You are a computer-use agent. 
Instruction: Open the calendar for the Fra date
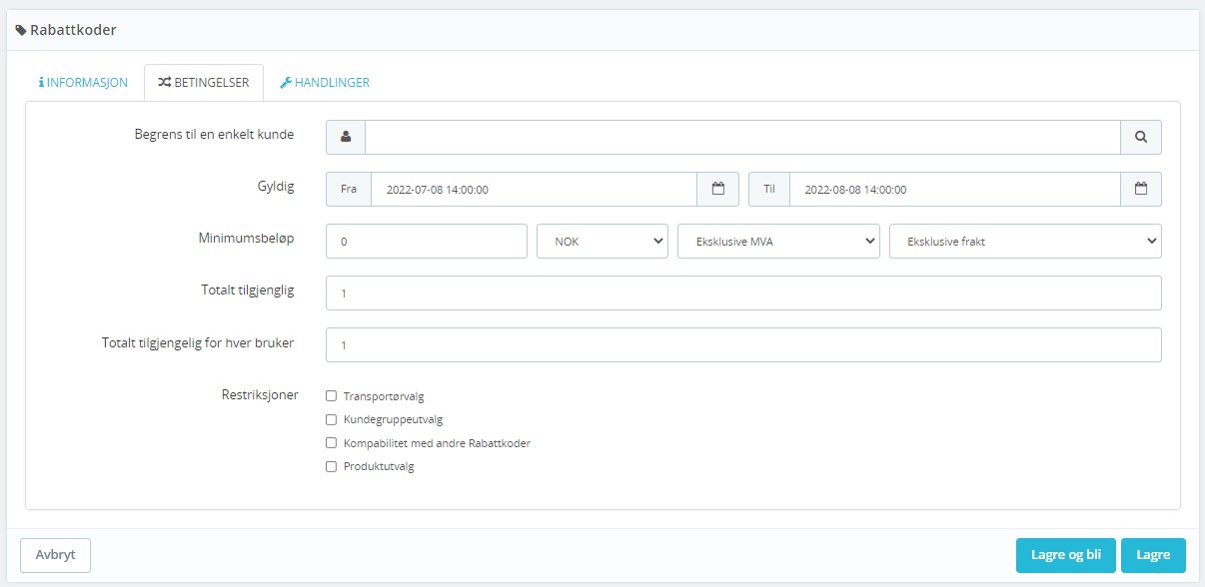point(717,189)
